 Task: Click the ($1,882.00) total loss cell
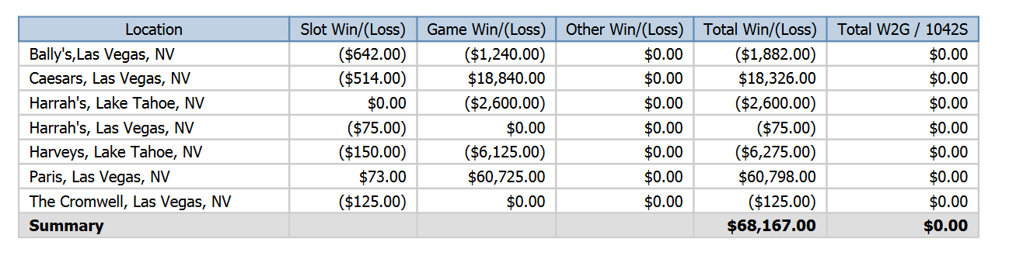[x=759, y=54]
